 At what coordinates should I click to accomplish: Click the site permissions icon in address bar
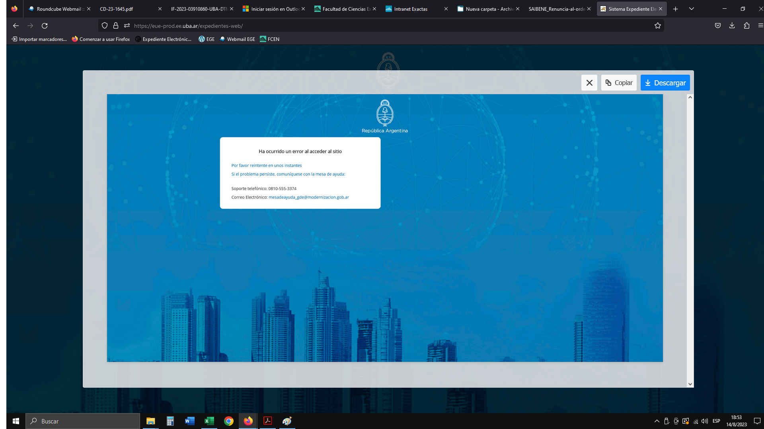pyautogui.click(x=127, y=25)
